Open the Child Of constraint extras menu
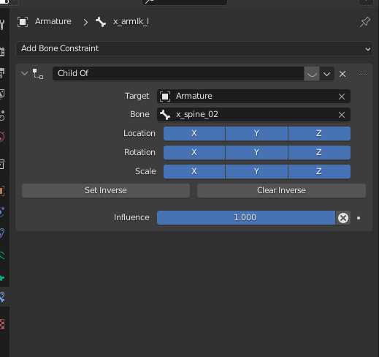Screen dimensions: 379x357 (x=326, y=74)
